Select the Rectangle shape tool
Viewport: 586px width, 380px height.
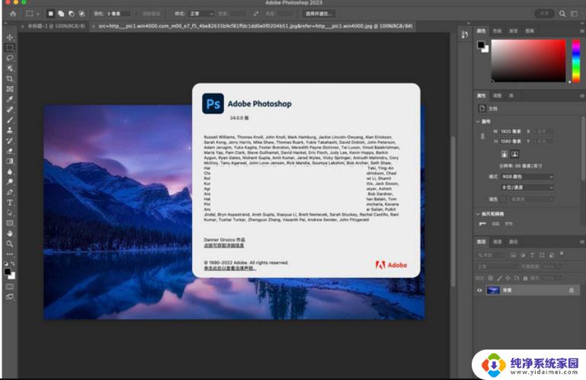pos(10,223)
